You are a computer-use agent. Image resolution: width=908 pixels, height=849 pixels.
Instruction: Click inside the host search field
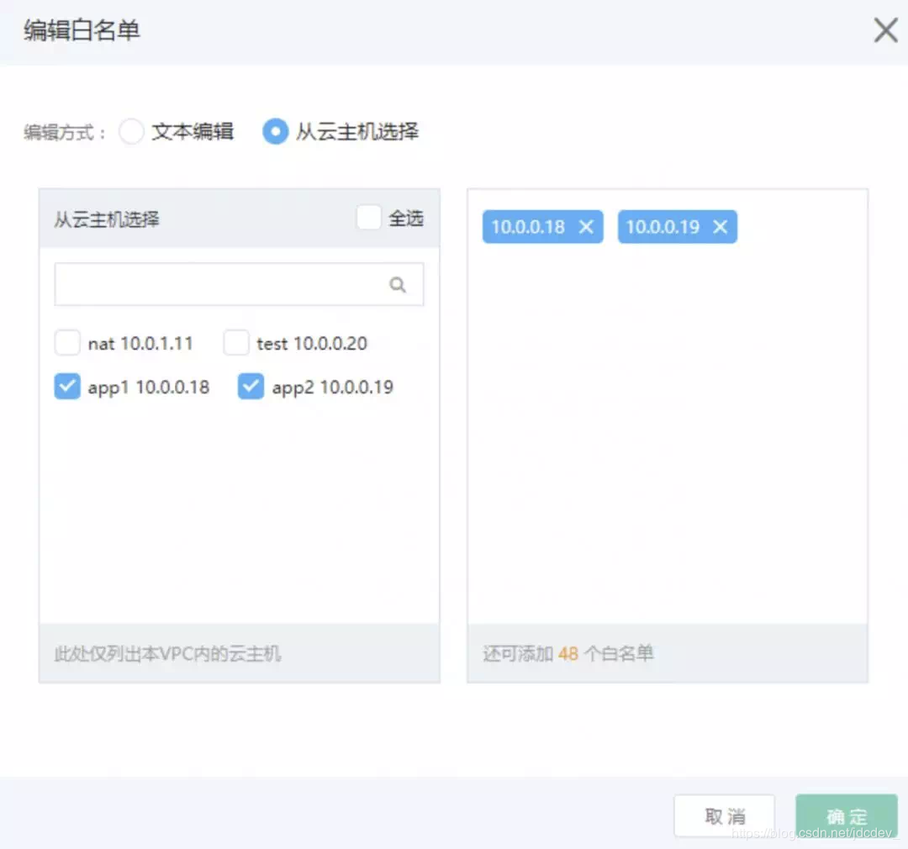219,284
